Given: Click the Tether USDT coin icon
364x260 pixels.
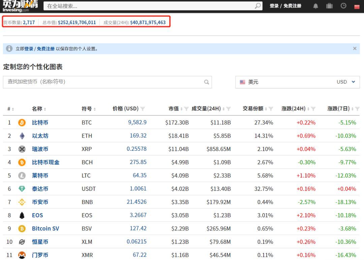Looking at the screenshot, I should 22,189.
